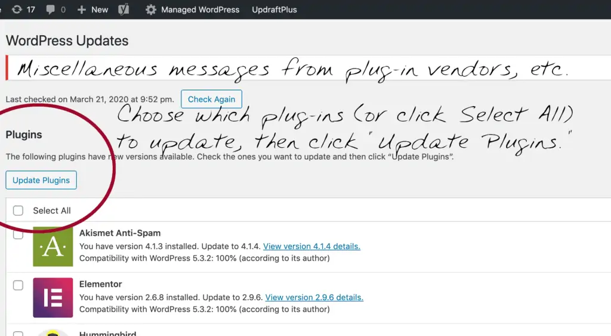Click the Plugins section heading
The height and width of the screenshot is (336, 611).
24,135
